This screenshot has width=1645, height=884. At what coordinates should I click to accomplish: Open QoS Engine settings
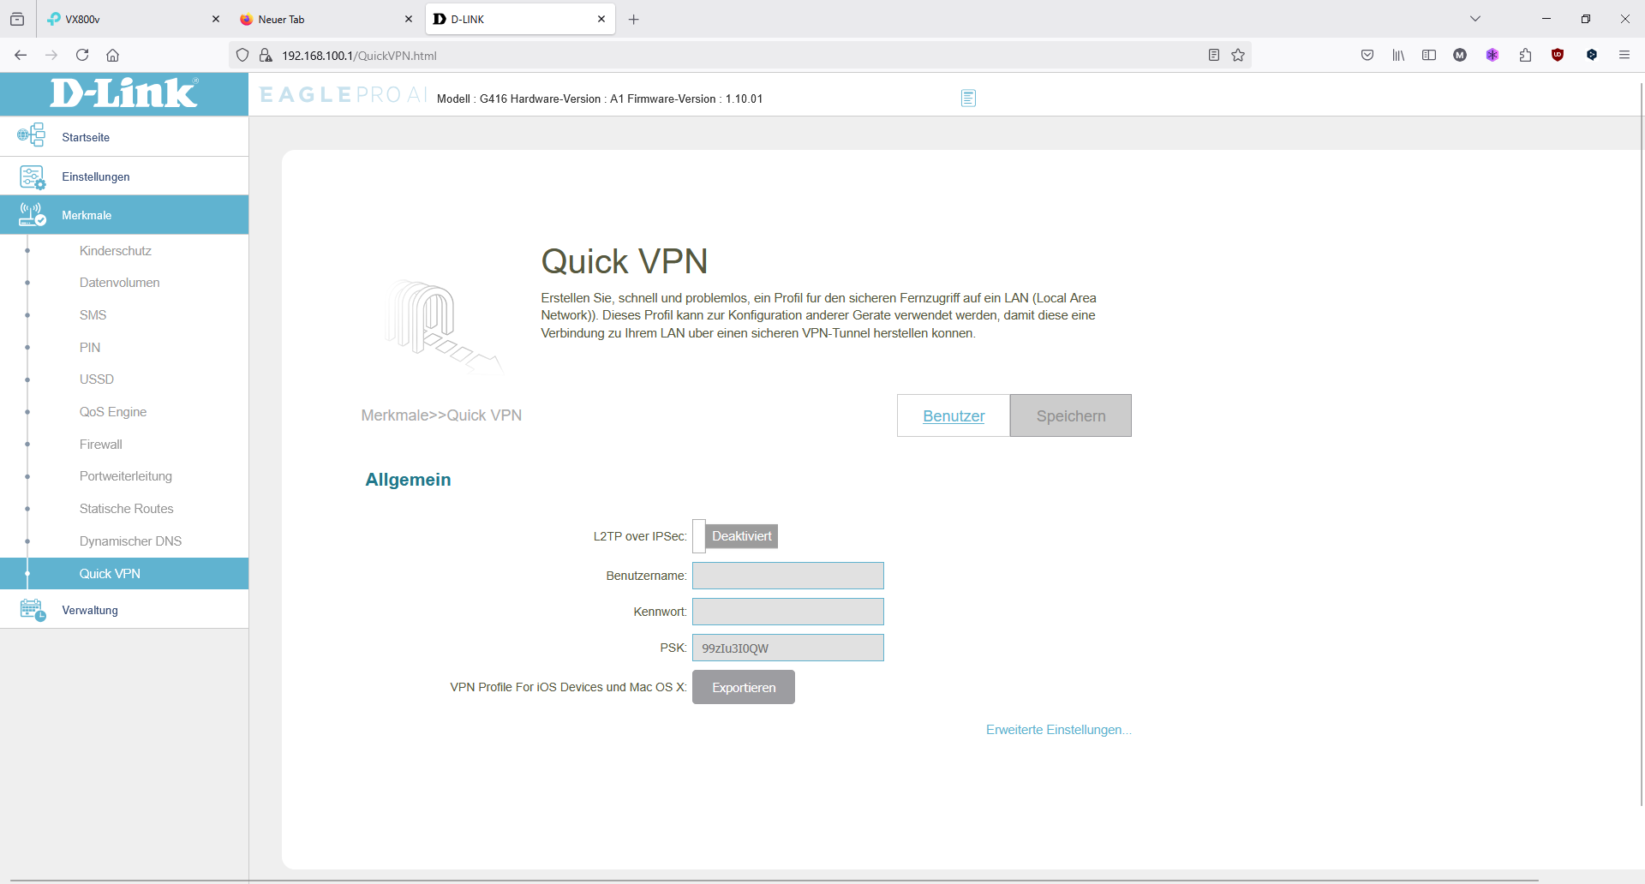point(113,412)
